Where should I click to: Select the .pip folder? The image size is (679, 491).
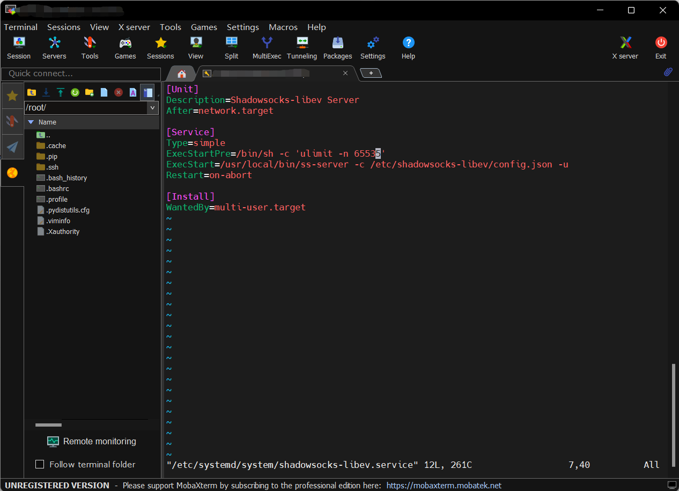pyautogui.click(x=47, y=157)
